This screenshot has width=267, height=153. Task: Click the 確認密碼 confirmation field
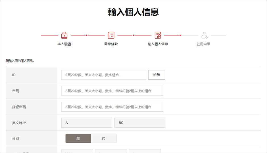[112, 107]
